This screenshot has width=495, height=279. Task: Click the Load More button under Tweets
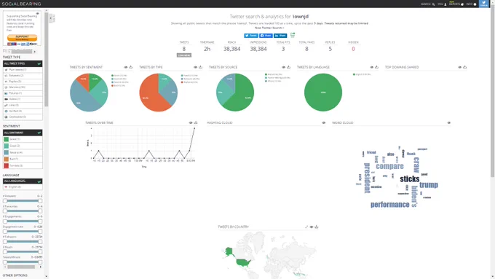(184, 55)
